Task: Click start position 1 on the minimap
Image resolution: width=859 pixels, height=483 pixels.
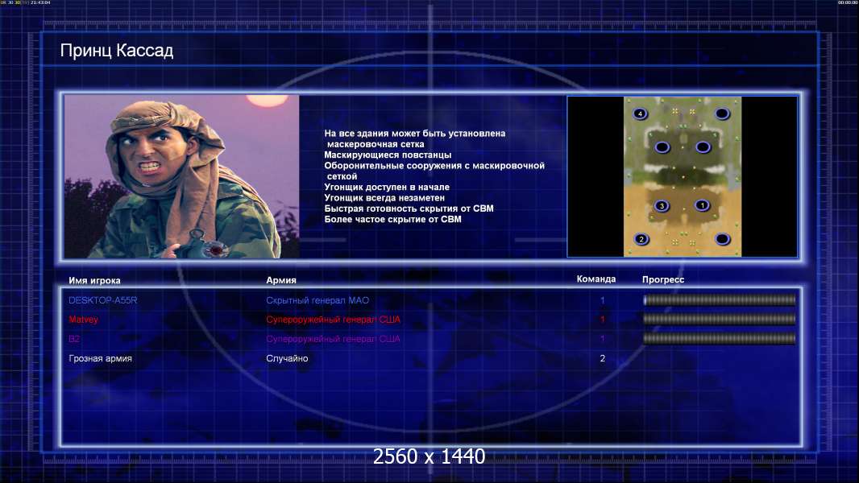Action: tap(703, 205)
